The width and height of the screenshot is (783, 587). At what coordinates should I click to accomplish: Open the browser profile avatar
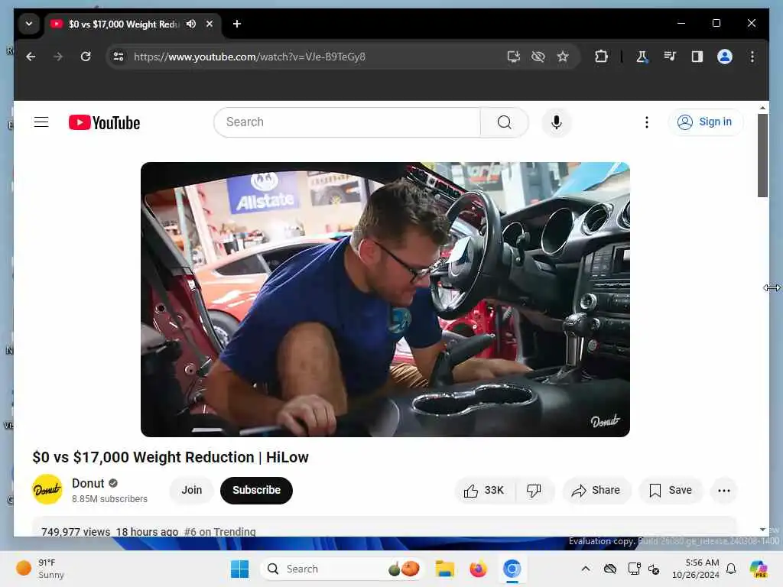pos(725,57)
